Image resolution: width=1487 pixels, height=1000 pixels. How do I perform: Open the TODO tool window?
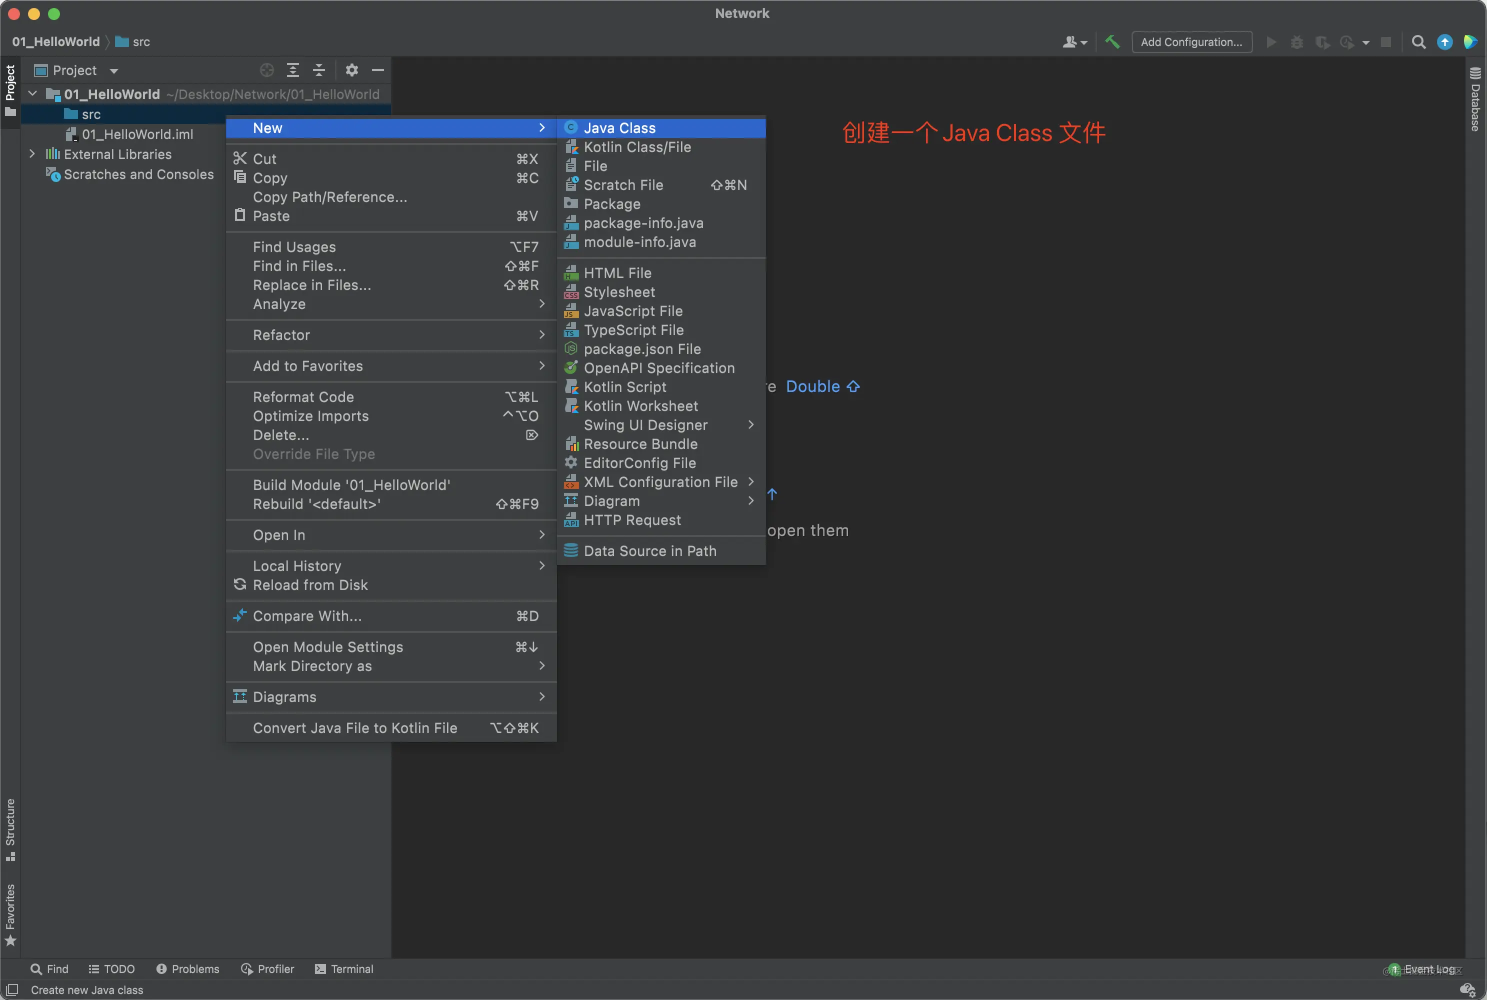pyautogui.click(x=111, y=969)
